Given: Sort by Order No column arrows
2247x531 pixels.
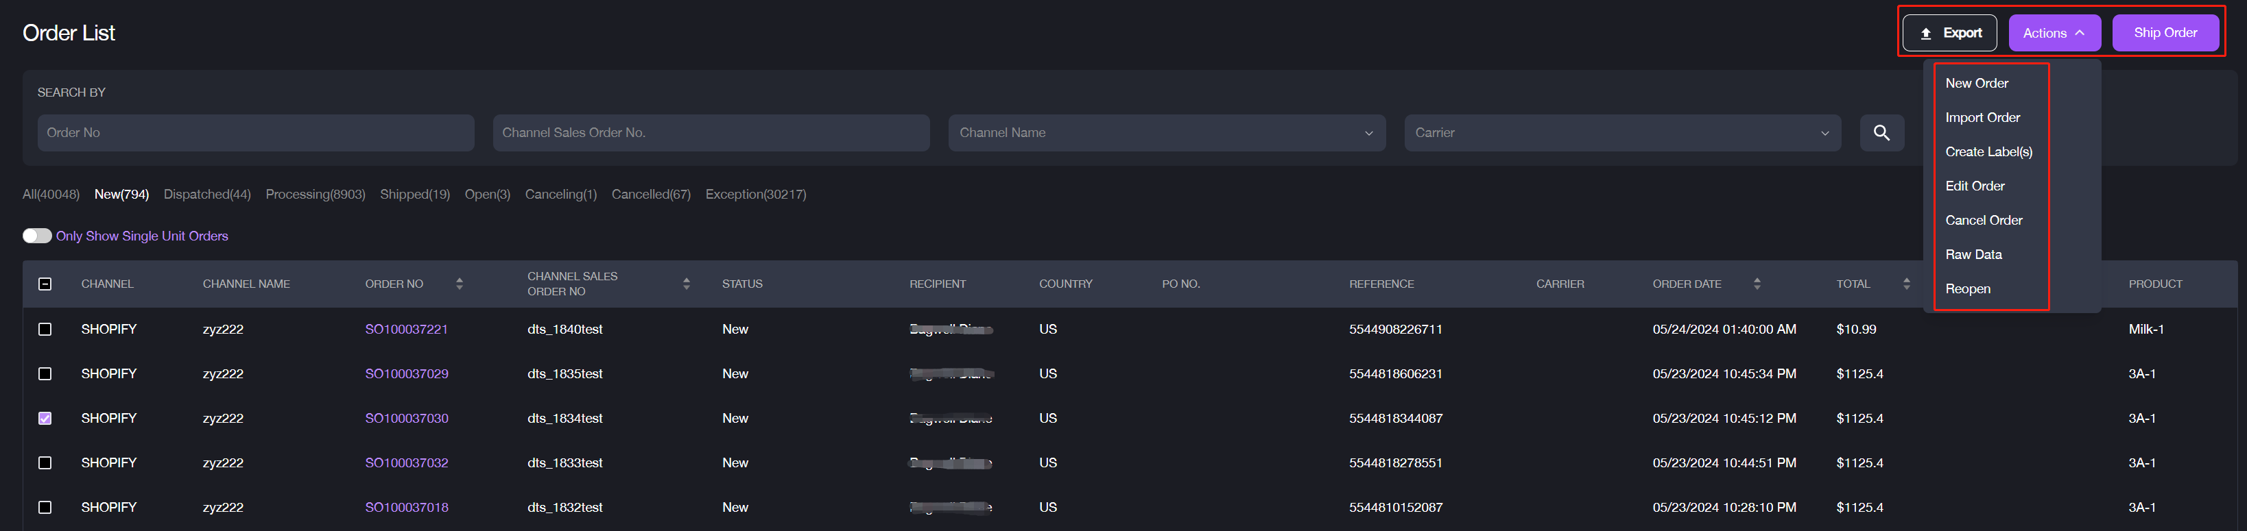Looking at the screenshot, I should (460, 284).
